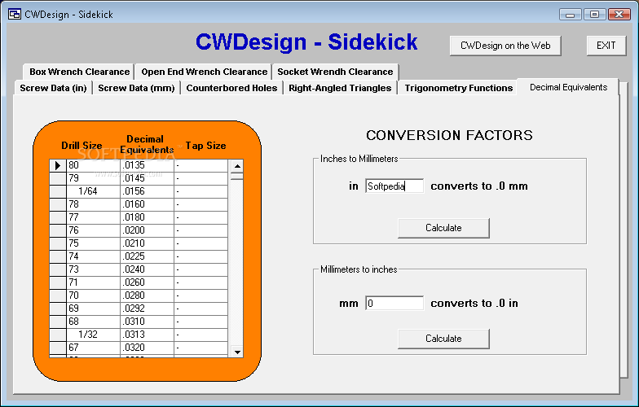Click decimal equivalent .0260
The image size is (639, 407).
coord(147,282)
